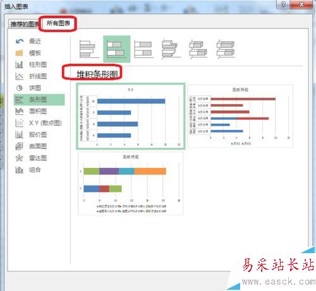Pick the blue single-series bar preview
Viewport: 316px width, 291px height.
pos(131,116)
